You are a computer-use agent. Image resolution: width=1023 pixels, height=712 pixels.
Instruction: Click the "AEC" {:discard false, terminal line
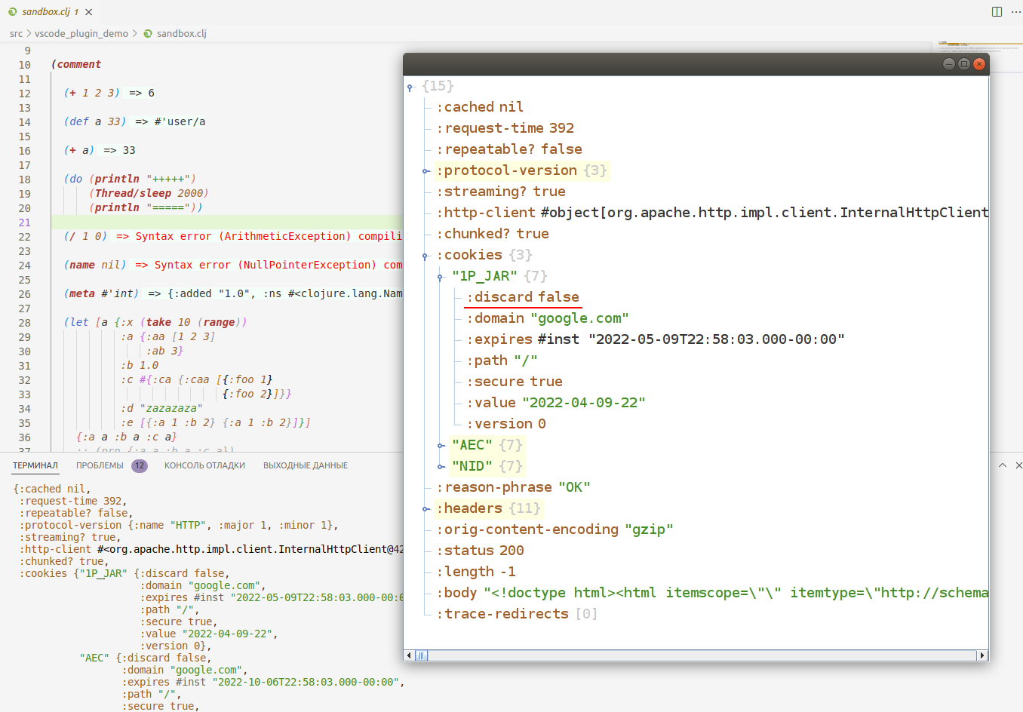pos(146,658)
